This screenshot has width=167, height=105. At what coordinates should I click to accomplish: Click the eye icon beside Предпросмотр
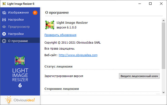click(4, 27)
